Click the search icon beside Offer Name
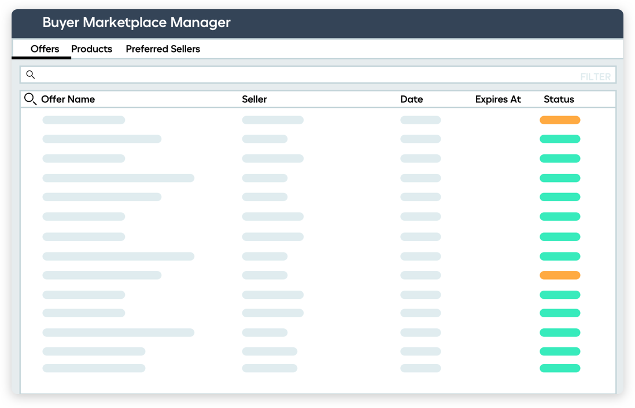635x408 pixels. 30,99
